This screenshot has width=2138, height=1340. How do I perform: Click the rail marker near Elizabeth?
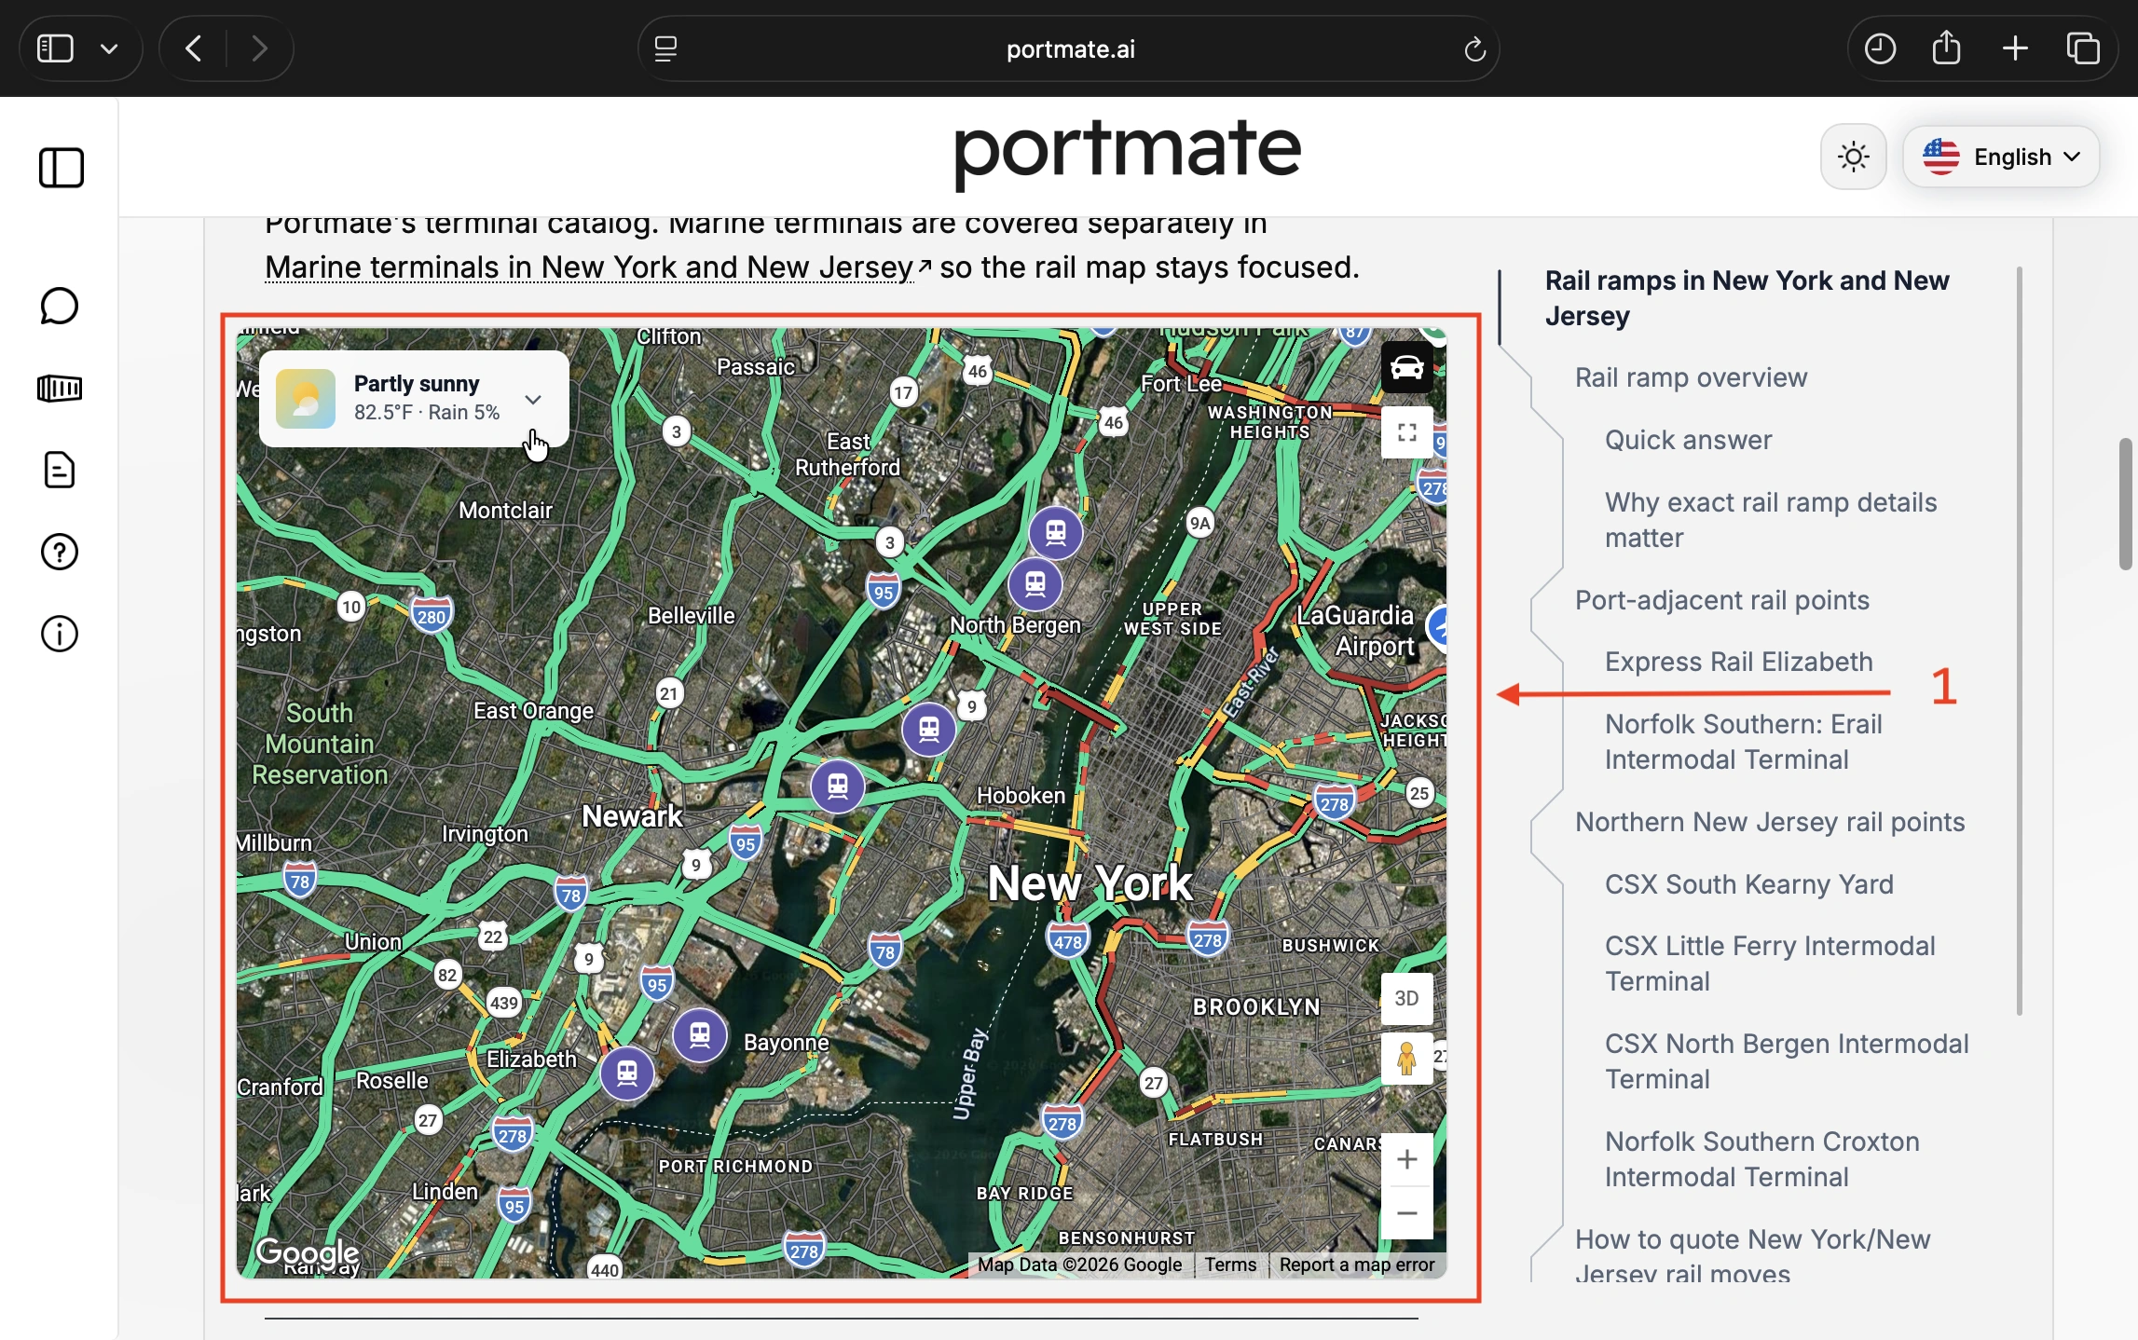pyautogui.click(x=627, y=1073)
